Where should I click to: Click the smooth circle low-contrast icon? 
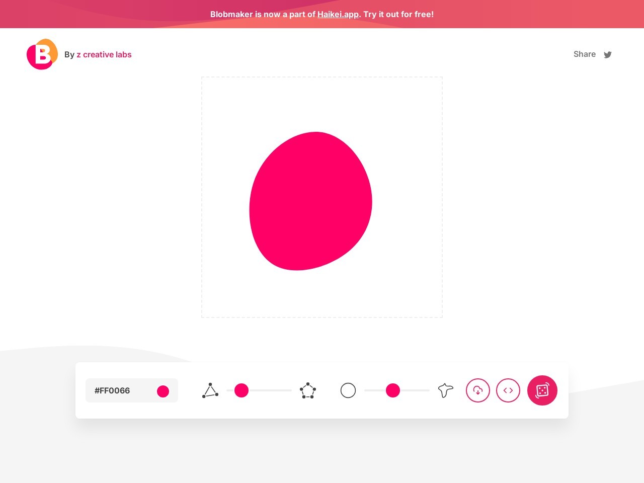(348, 390)
